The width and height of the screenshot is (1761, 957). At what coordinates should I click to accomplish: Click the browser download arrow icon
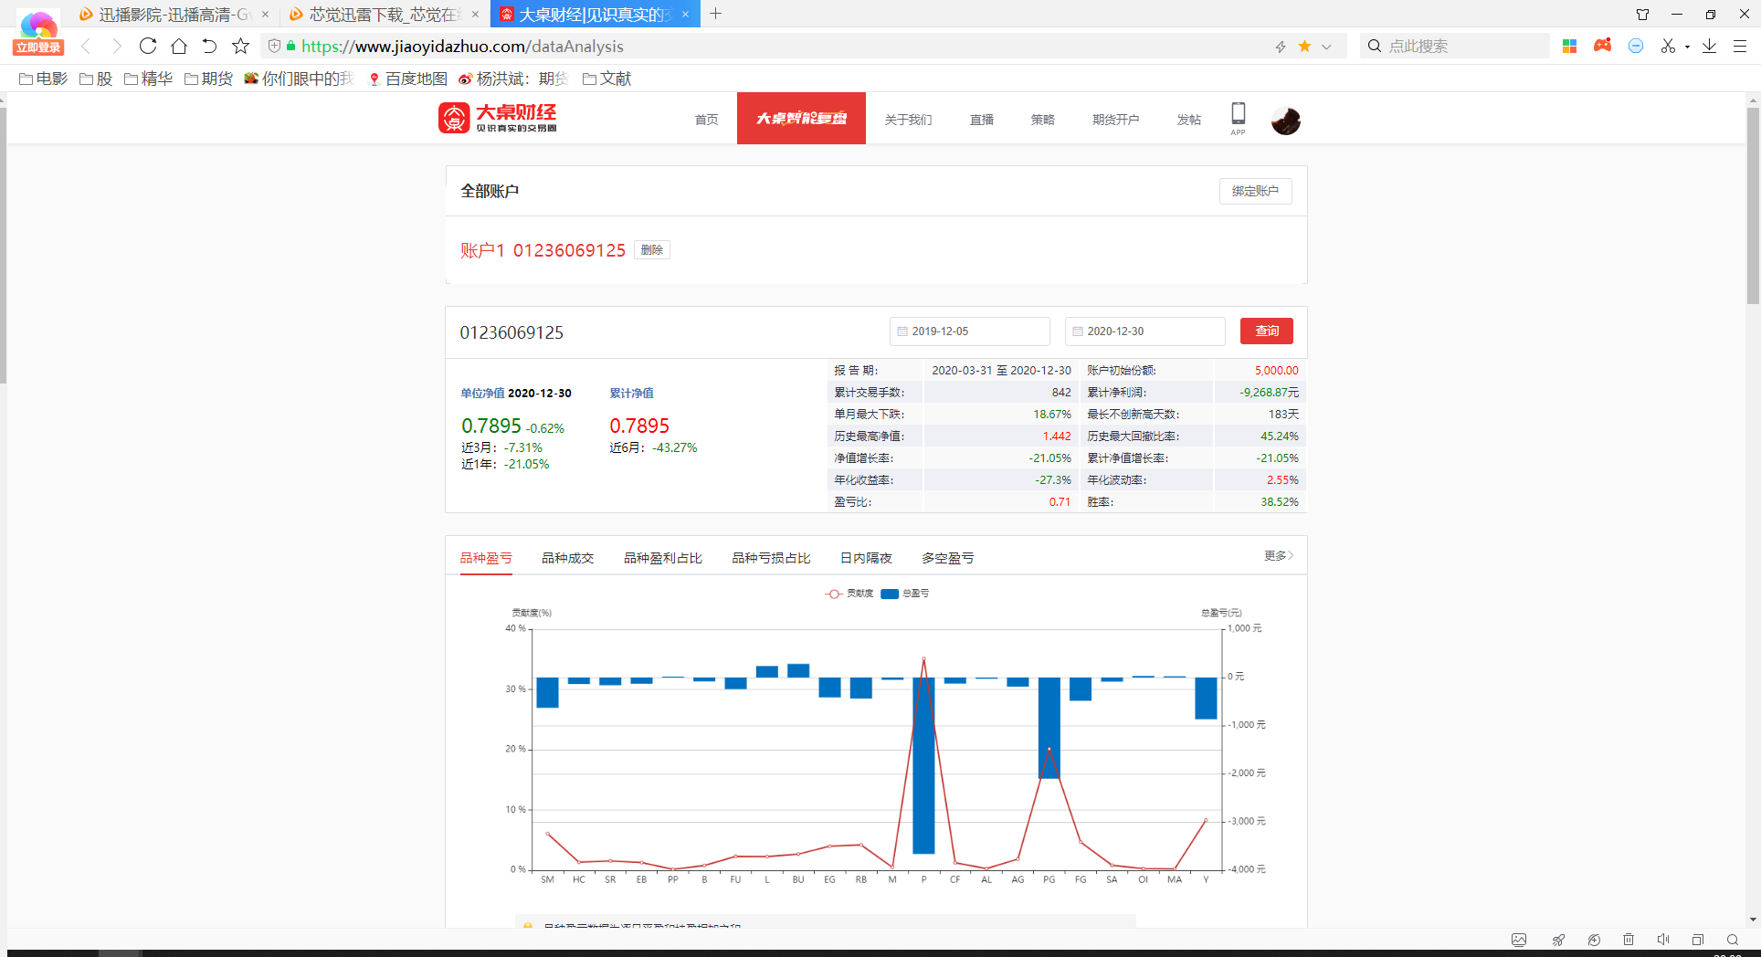pos(1709,46)
